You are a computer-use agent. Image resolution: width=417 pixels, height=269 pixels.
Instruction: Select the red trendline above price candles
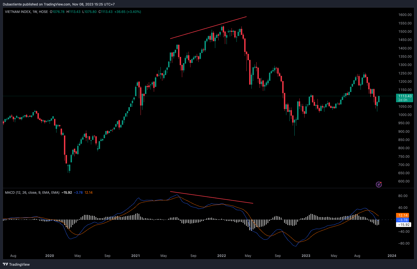click(208, 28)
